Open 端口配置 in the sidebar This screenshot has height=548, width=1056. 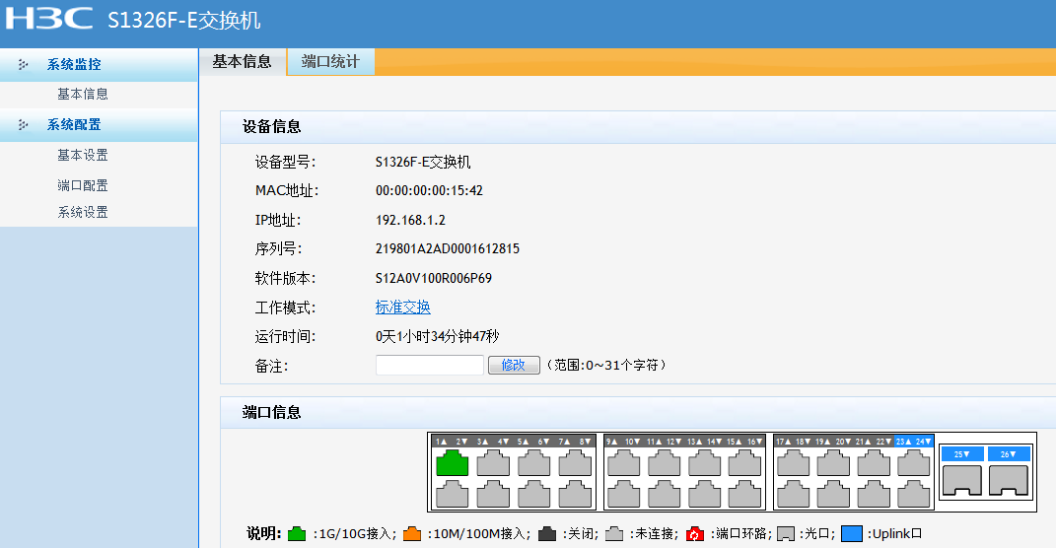tap(83, 186)
